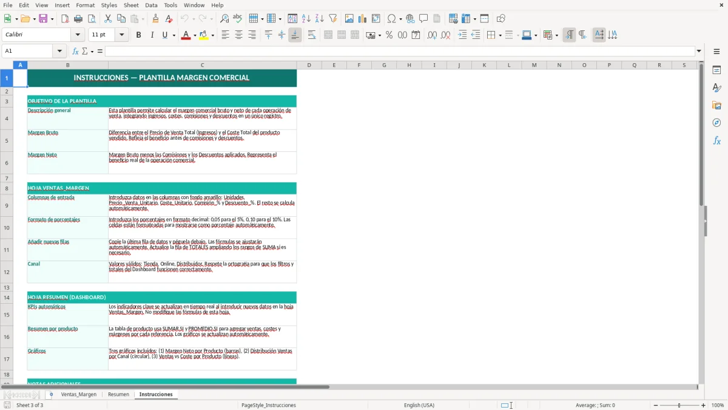Expand Font Name dropdown list
728x410 pixels.
[78, 35]
